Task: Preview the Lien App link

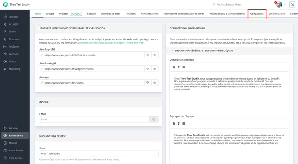Action: click(x=155, y=83)
